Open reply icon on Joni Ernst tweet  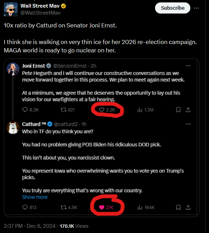tap(25, 110)
